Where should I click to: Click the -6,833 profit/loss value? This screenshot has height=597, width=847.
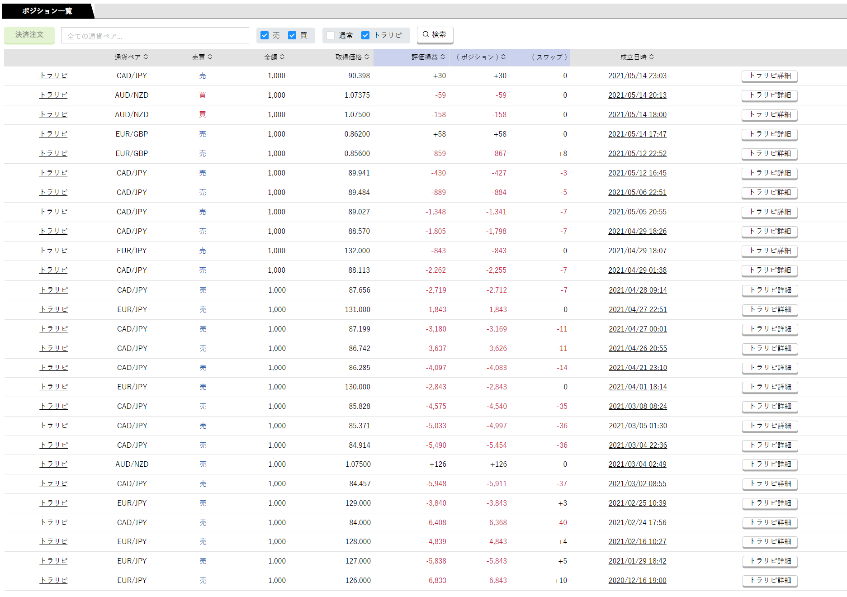436,581
